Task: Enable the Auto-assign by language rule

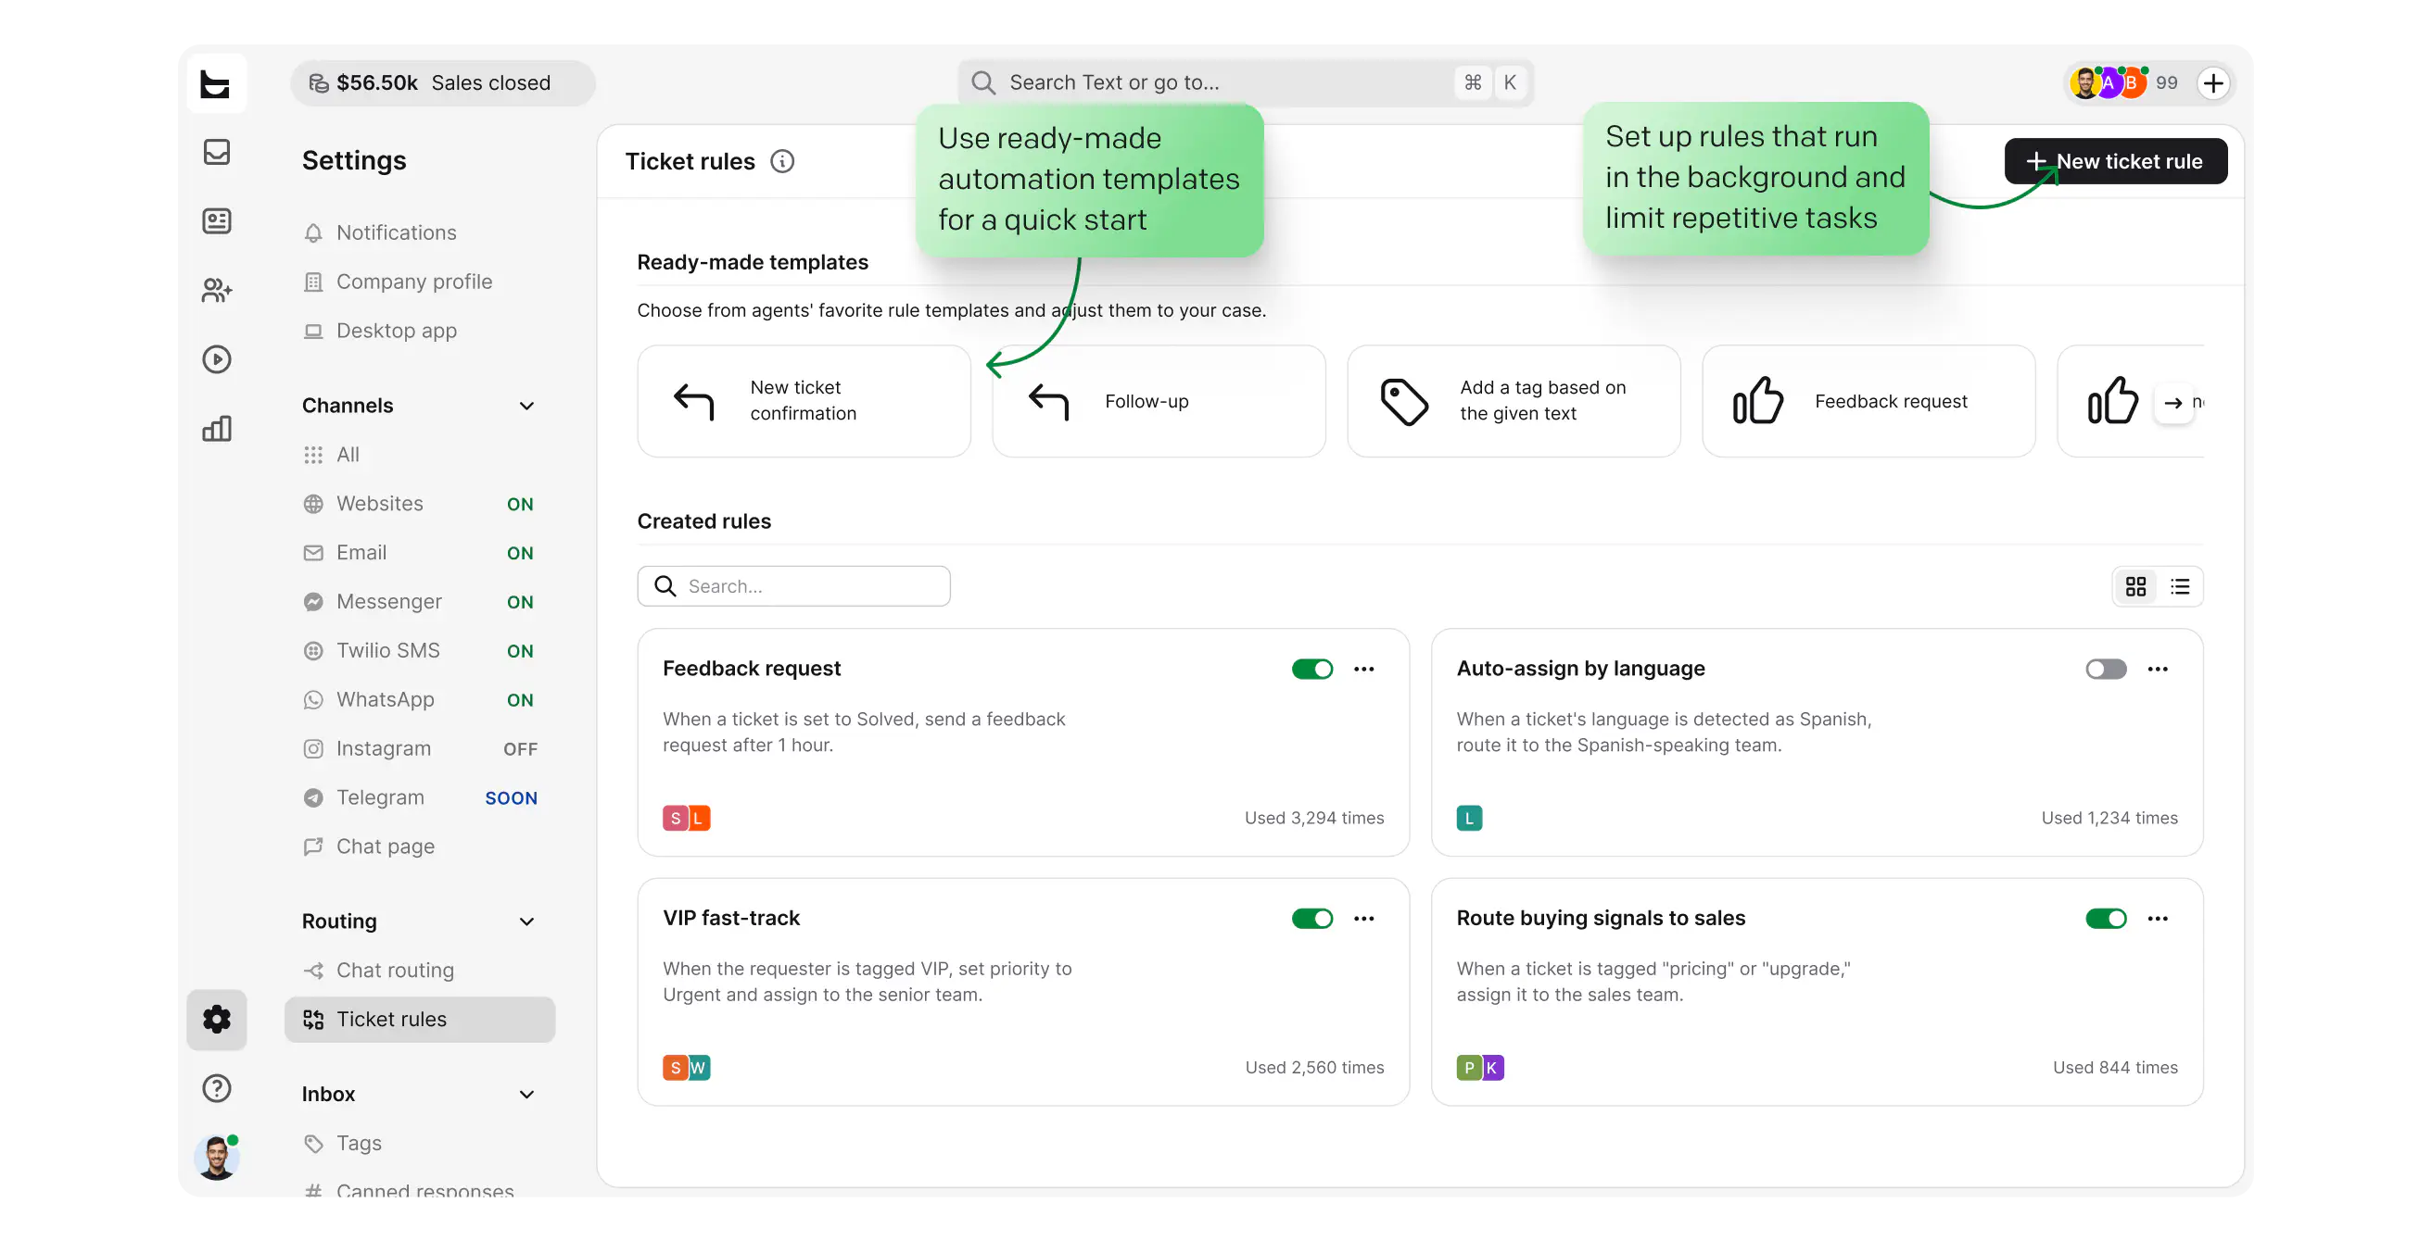Action: (2107, 669)
